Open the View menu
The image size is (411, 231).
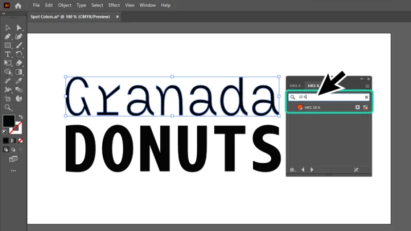129,5
